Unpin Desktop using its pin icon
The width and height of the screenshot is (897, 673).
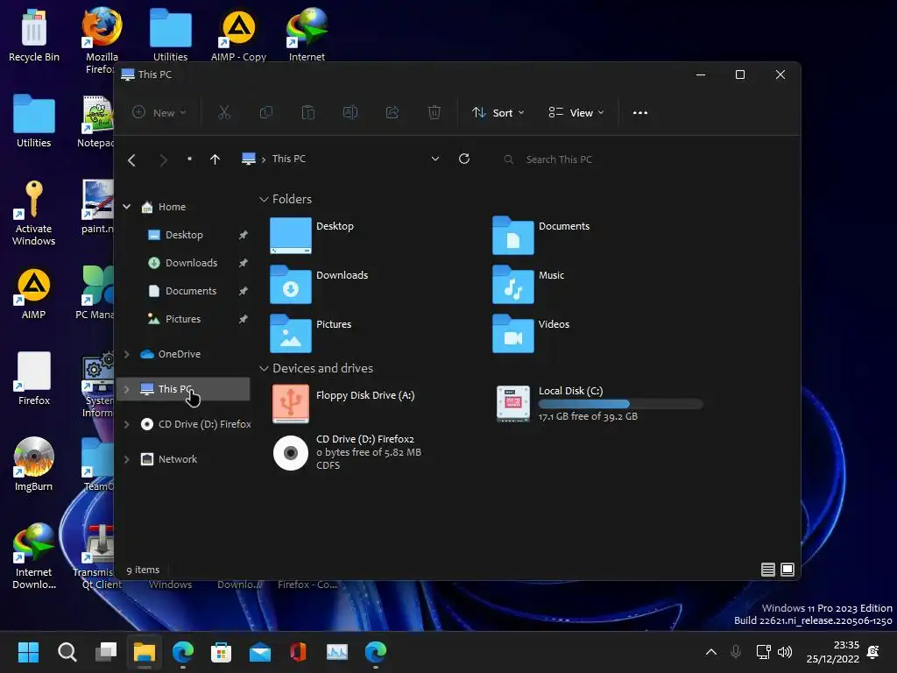pos(244,235)
